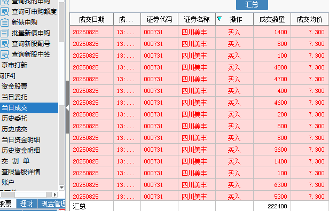
Task: Click the 查询可申购额度 icon
Action: coord(5,12)
